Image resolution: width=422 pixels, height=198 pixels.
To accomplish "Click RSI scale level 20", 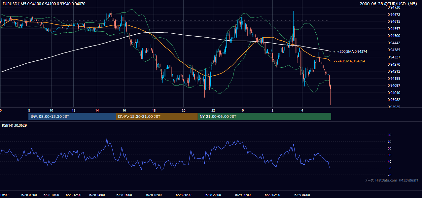I will [389, 175].
